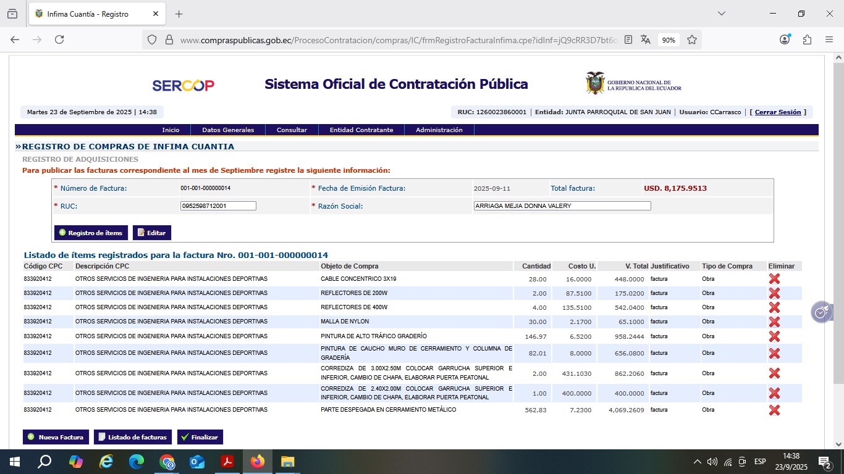Click the 90% zoom level indicator
The image size is (844, 474).
pyautogui.click(x=669, y=39)
